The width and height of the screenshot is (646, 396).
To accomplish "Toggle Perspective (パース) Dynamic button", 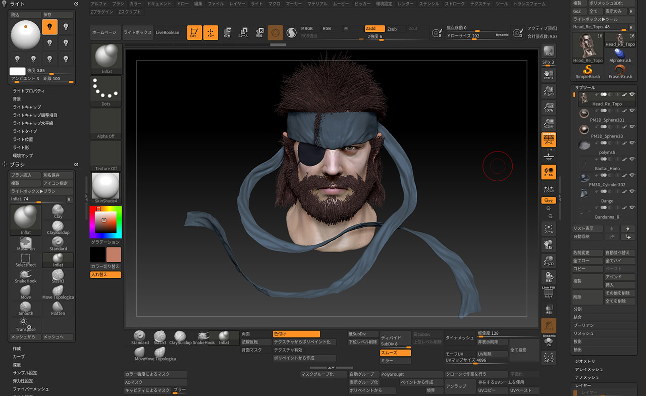I will 548,140.
